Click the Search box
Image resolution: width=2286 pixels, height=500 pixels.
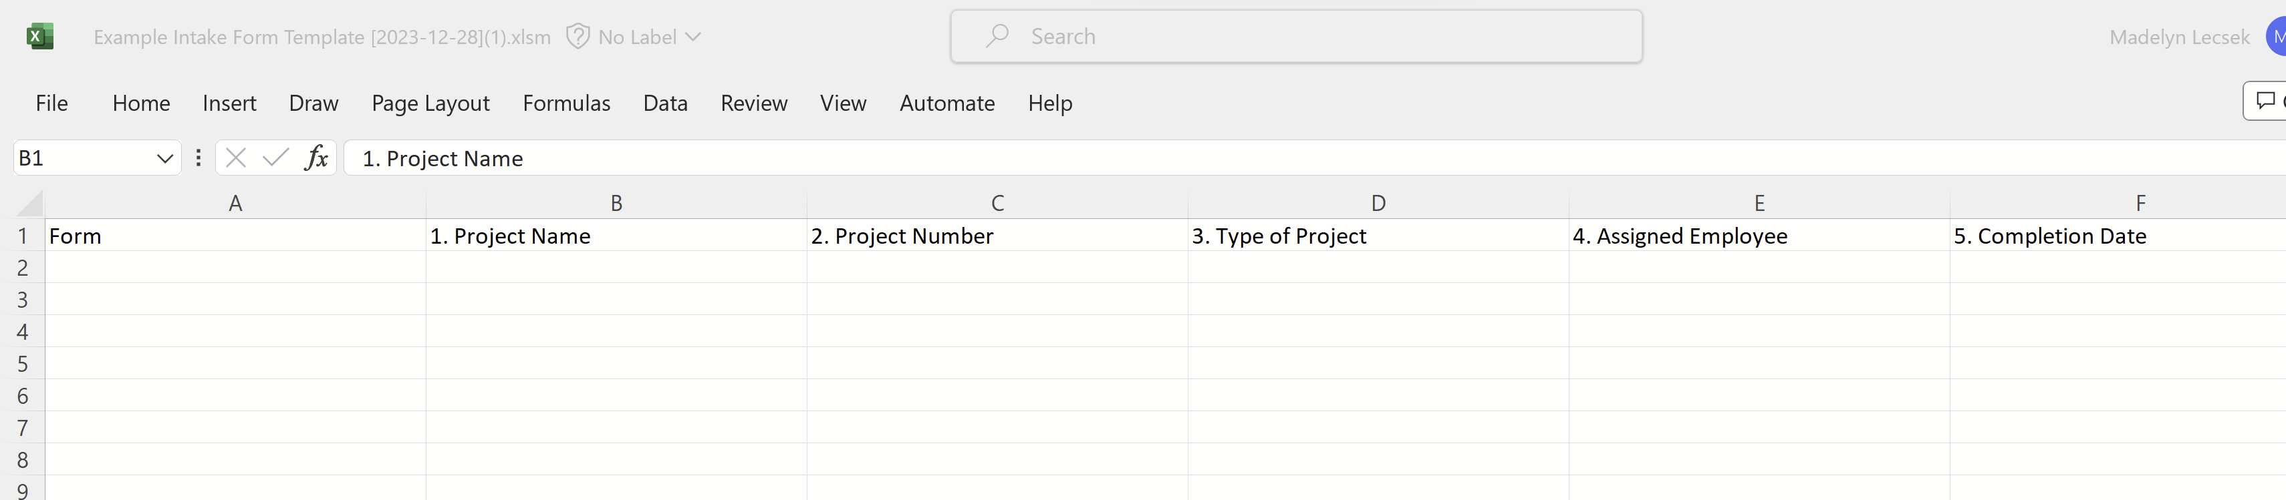(x=1295, y=36)
